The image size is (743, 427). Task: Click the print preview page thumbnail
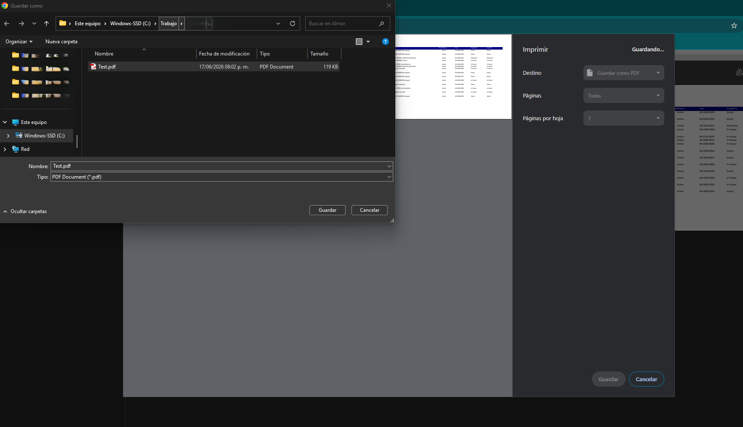(453, 77)
